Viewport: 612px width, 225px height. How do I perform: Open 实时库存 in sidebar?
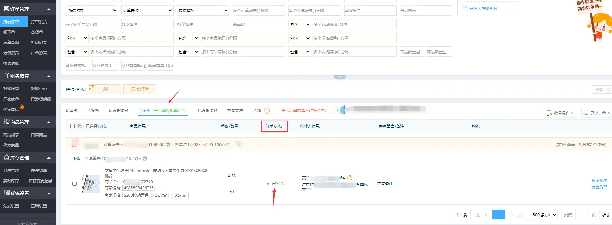pos(11,181)
